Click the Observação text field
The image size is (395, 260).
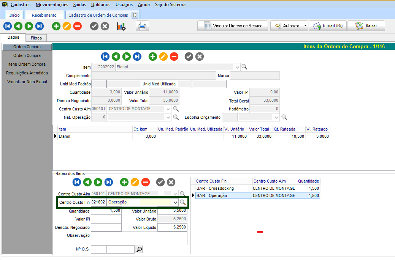click(x=139, y=238)
